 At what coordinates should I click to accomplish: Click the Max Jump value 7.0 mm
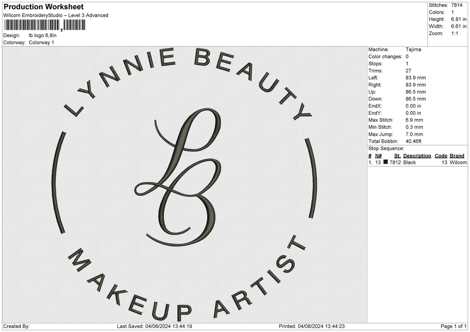(414, 134)
